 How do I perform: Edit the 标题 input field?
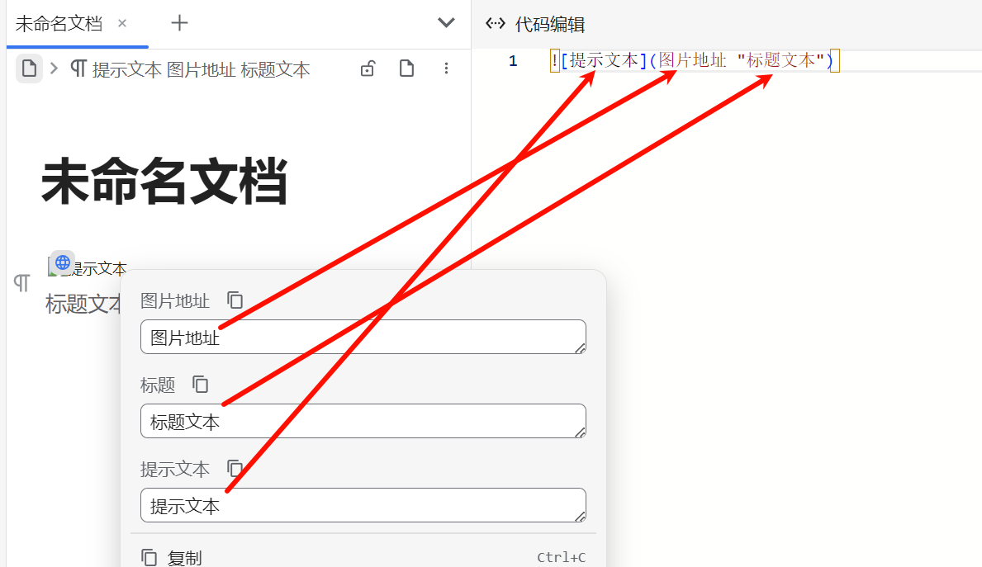[363, 421]
